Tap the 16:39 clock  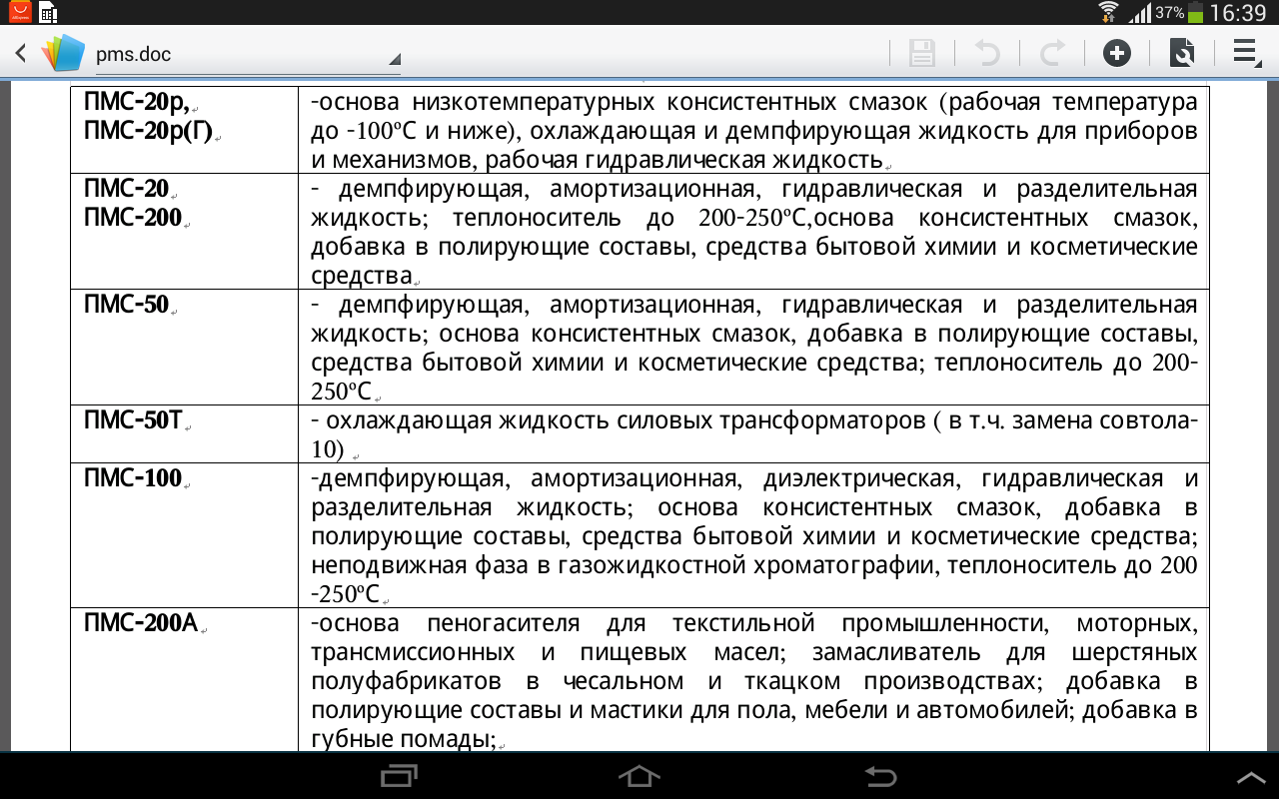[x=1237, y=13]
